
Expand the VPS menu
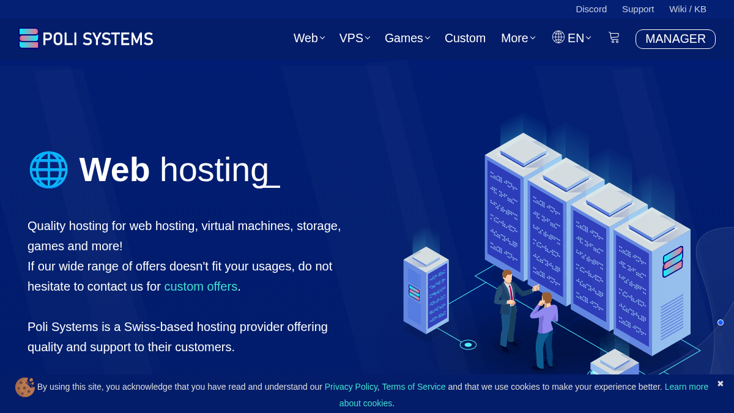tap(355, 38)
